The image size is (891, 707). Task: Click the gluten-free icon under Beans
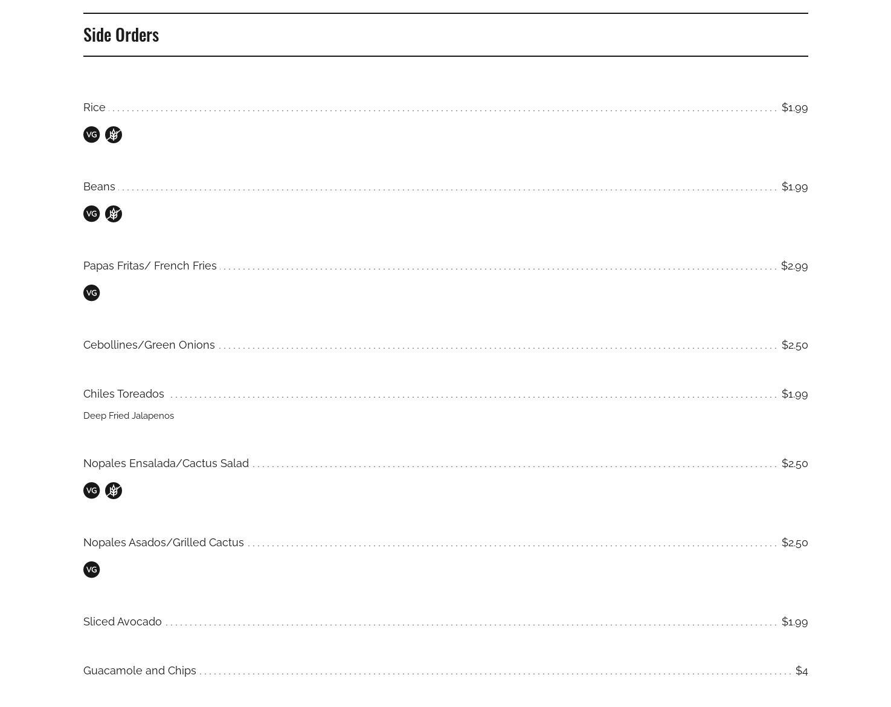[x=114, y=214]
